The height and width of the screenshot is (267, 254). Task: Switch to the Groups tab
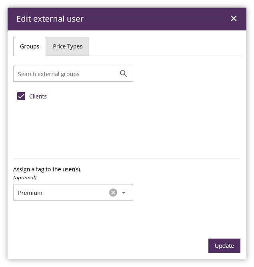coord(30,46)
